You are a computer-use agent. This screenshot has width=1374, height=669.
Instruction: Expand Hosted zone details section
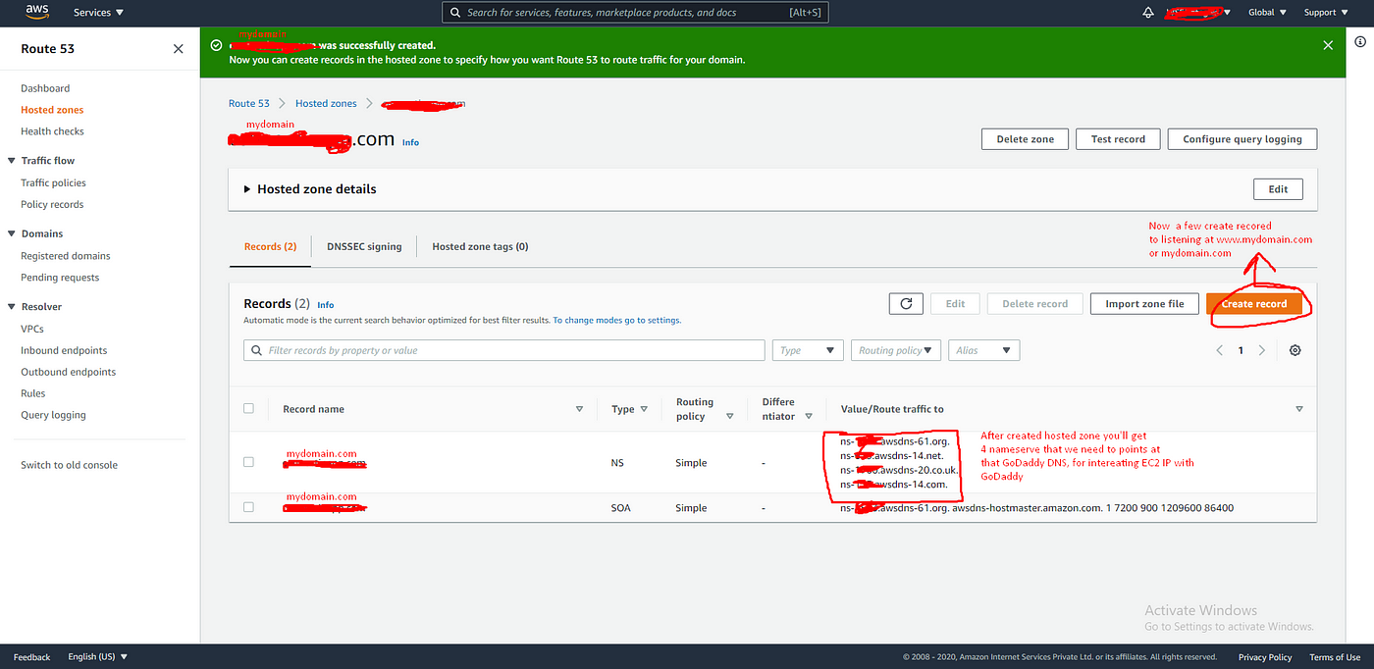point(247,189)
